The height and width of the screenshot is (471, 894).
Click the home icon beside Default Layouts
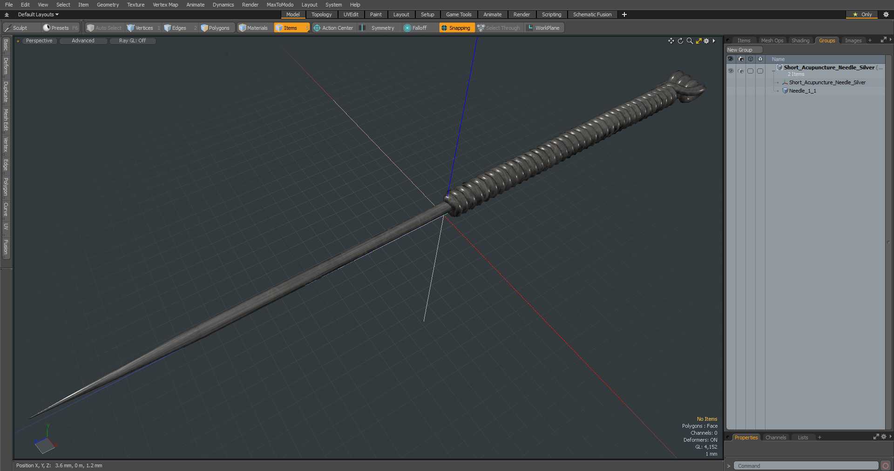coord(7,14)
